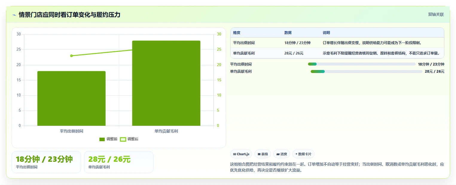
Task: Click the card title 情景门店应同时看订单变化与履约压力
Action: point(69,15)
